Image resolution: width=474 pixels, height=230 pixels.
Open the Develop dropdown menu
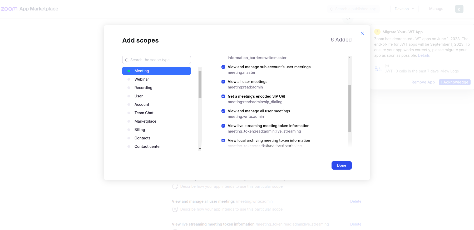pos(404,9)
